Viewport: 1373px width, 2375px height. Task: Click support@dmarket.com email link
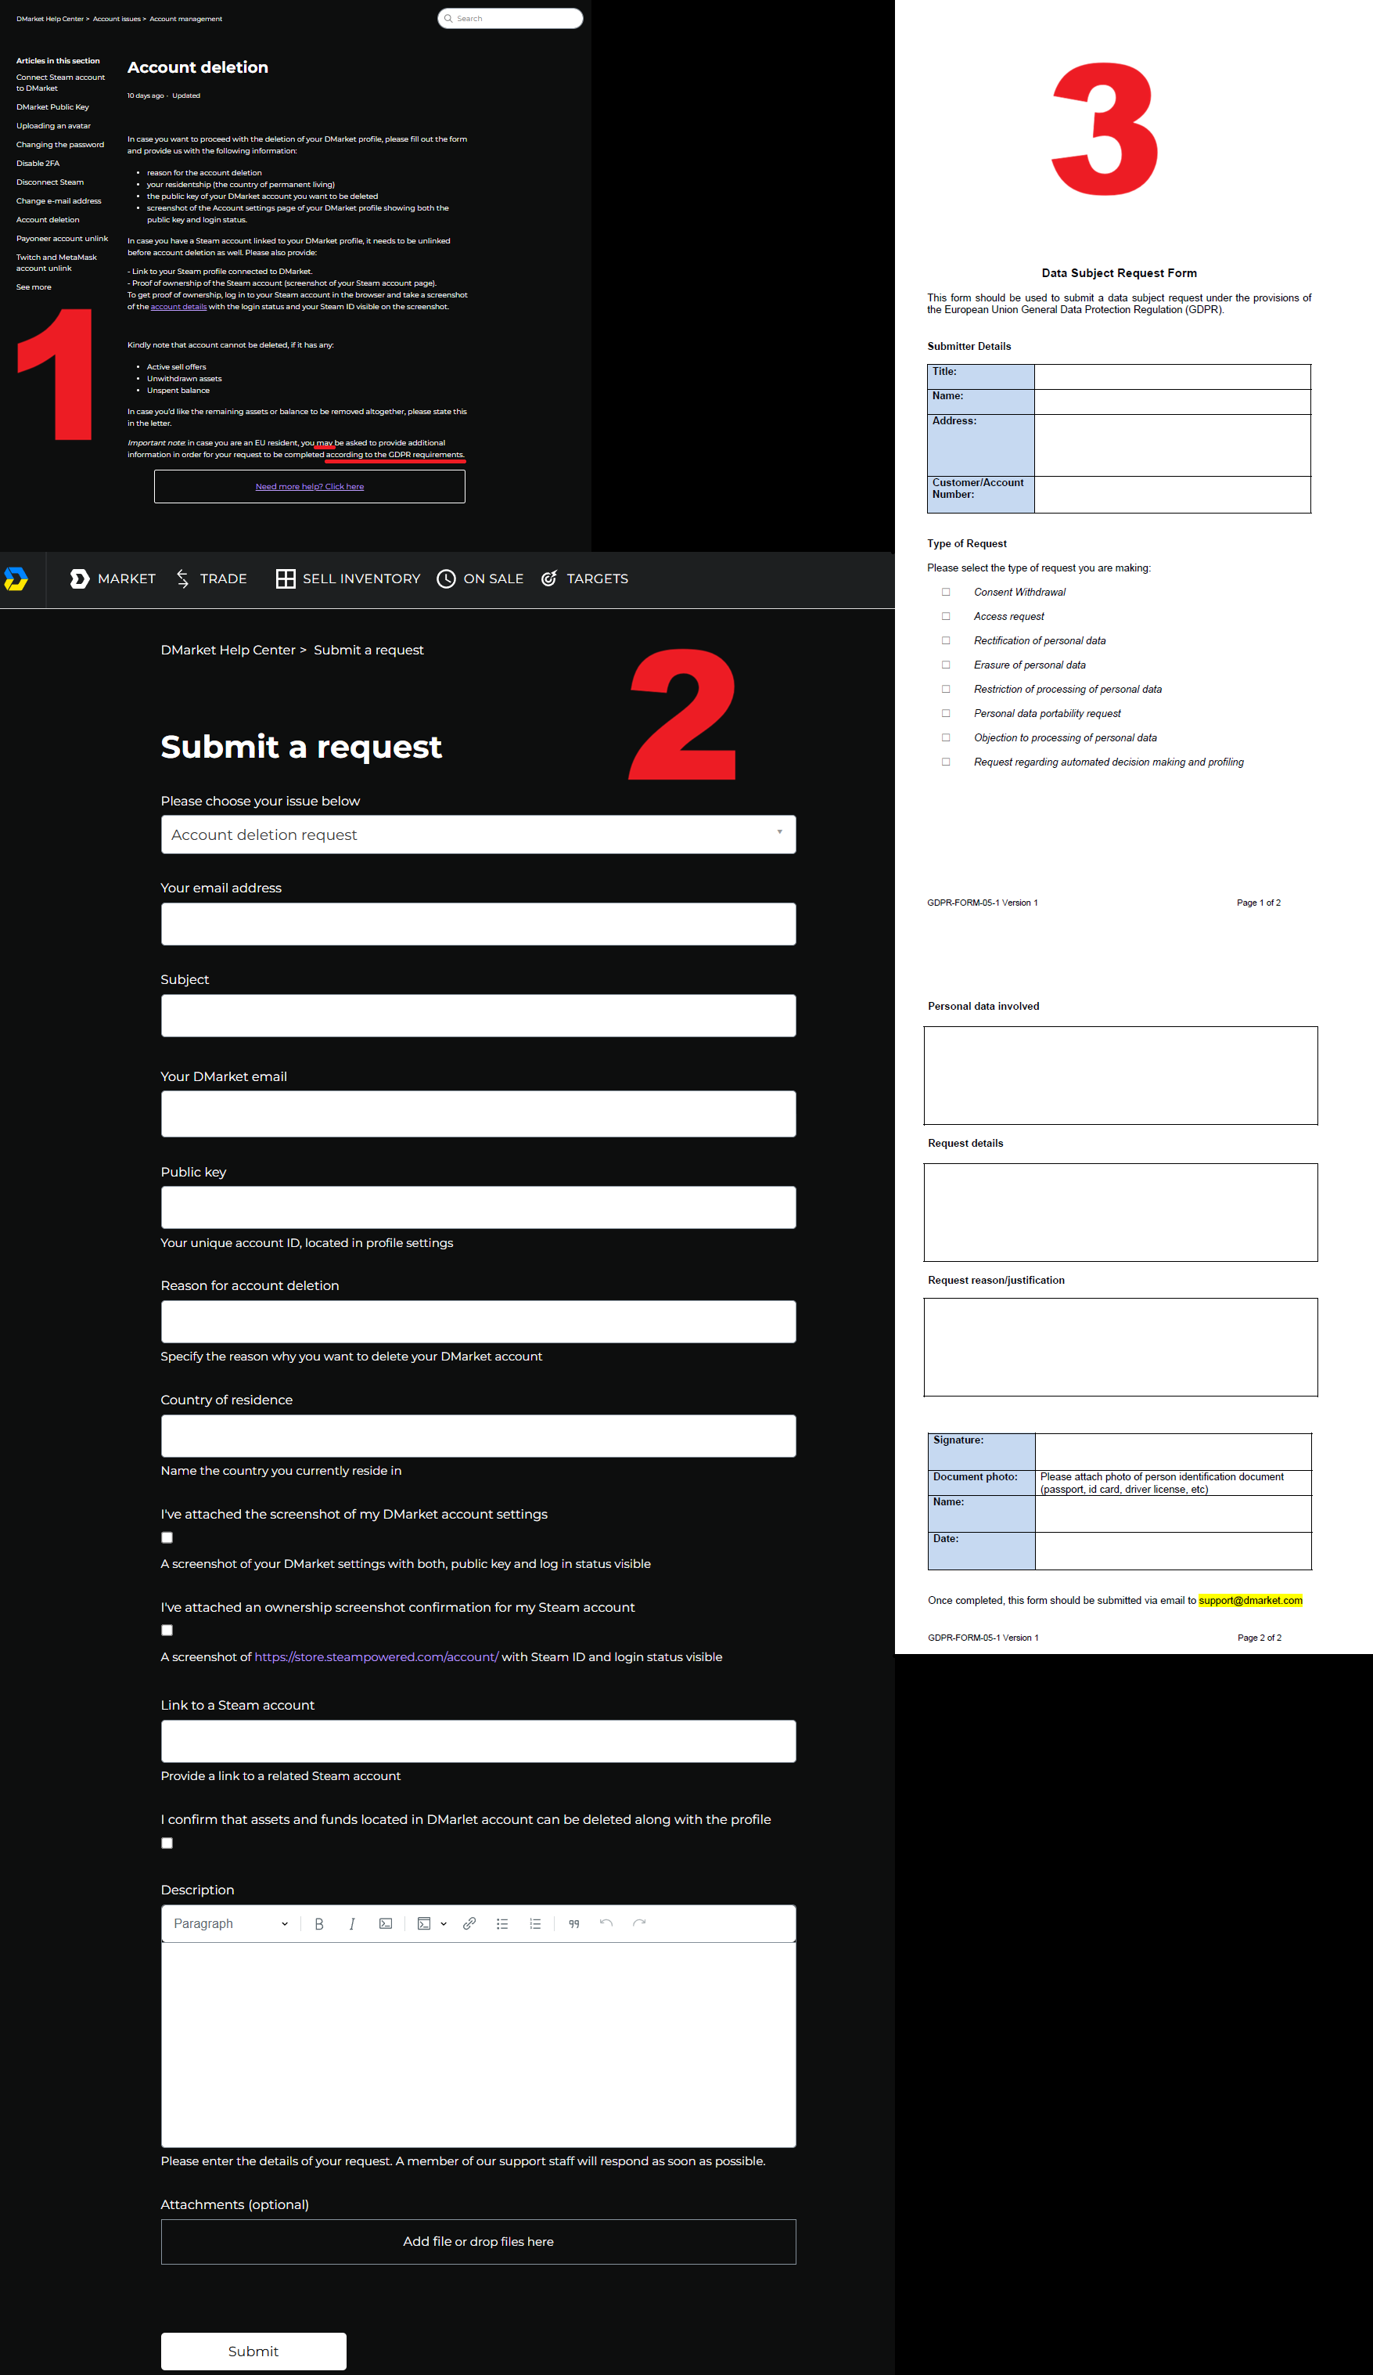[x=1251, y=1600]
